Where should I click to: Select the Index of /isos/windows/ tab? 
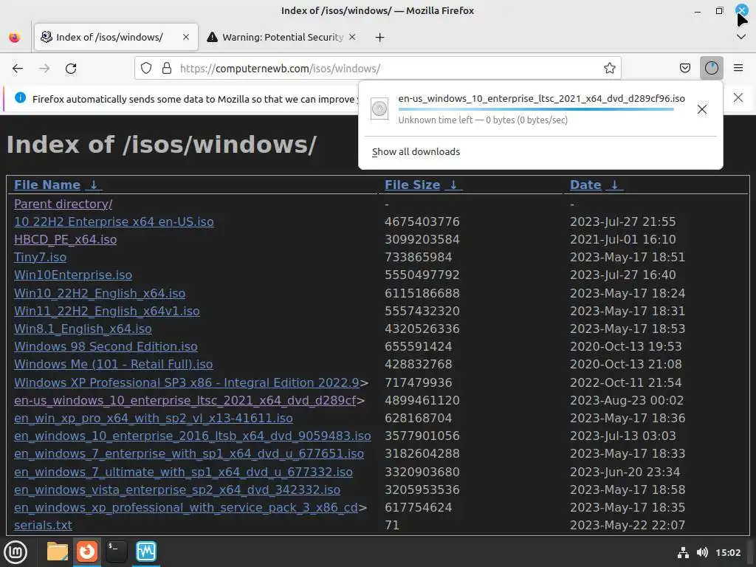pyautogui.click(x=116, y=37)
